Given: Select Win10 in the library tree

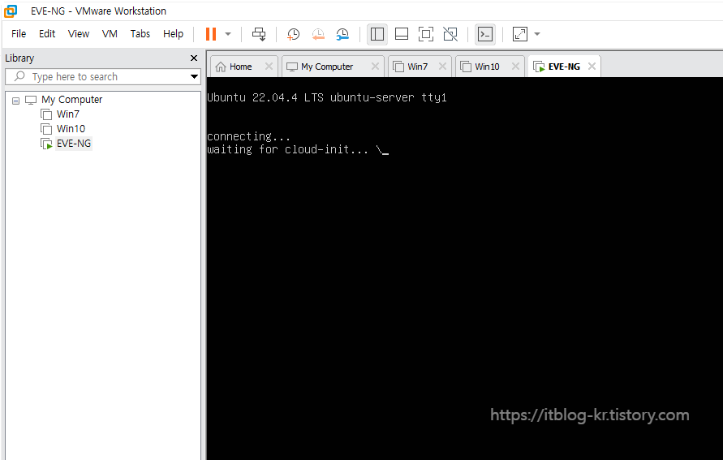Looking at the screenshot, I should pyautogui.click(x=71, y=129).
